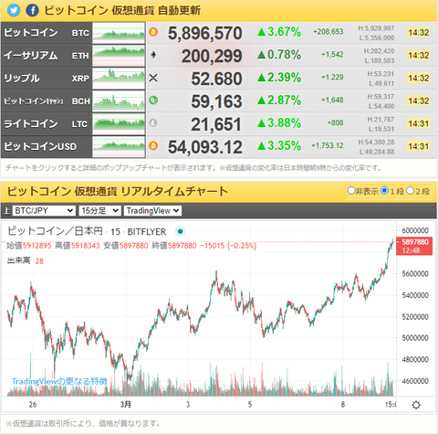Click the H:5,929,997 high value

376,28
